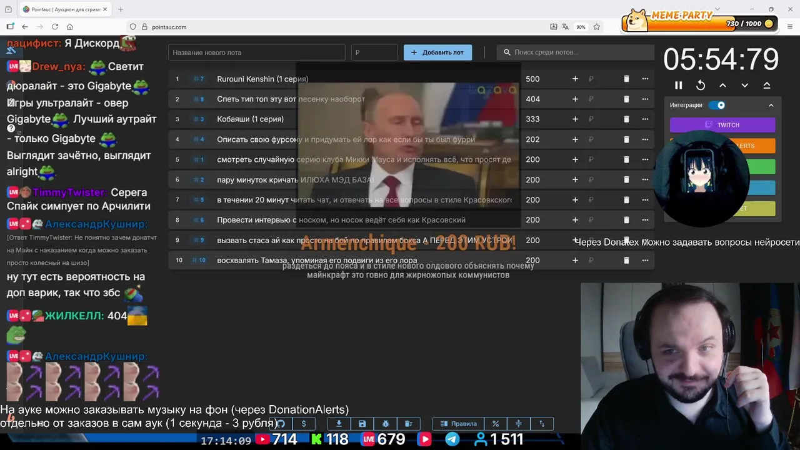Reload the page in the browser
The height and width of the screenshot is (450, 800).
(55, 27)
